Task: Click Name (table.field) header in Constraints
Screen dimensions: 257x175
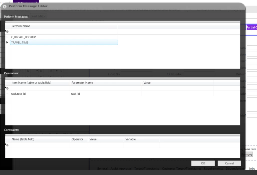Action: (40, 139)
